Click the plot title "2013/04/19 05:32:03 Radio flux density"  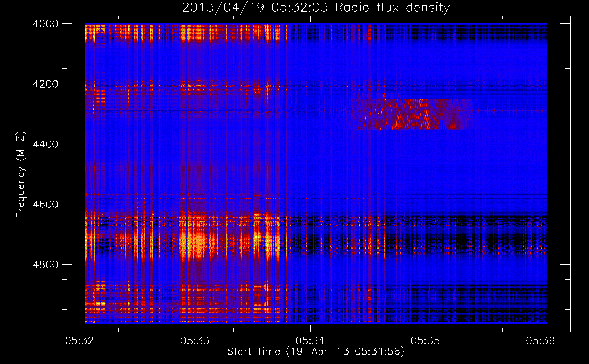point(316,7)
